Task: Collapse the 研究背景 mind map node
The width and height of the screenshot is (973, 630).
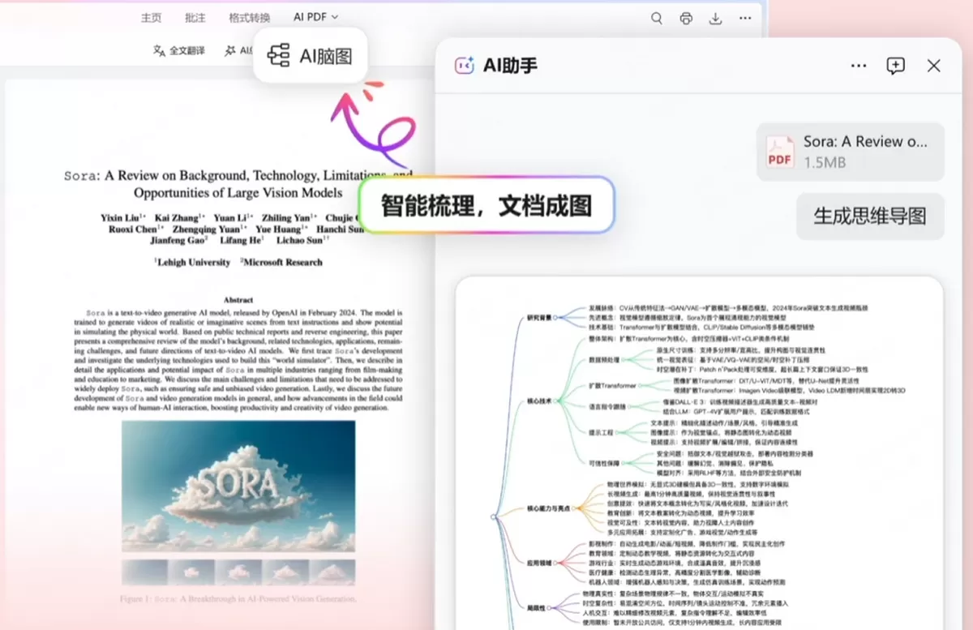Action: tap(555, 319)
